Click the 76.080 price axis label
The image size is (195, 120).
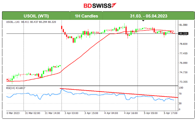point(183,63)
